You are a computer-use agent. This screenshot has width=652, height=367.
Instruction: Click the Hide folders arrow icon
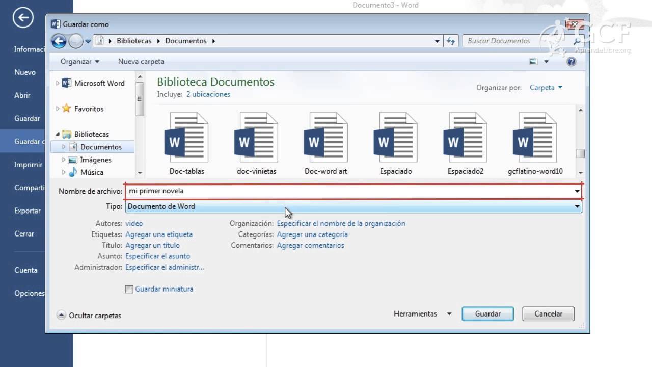(x=61, y=316)
